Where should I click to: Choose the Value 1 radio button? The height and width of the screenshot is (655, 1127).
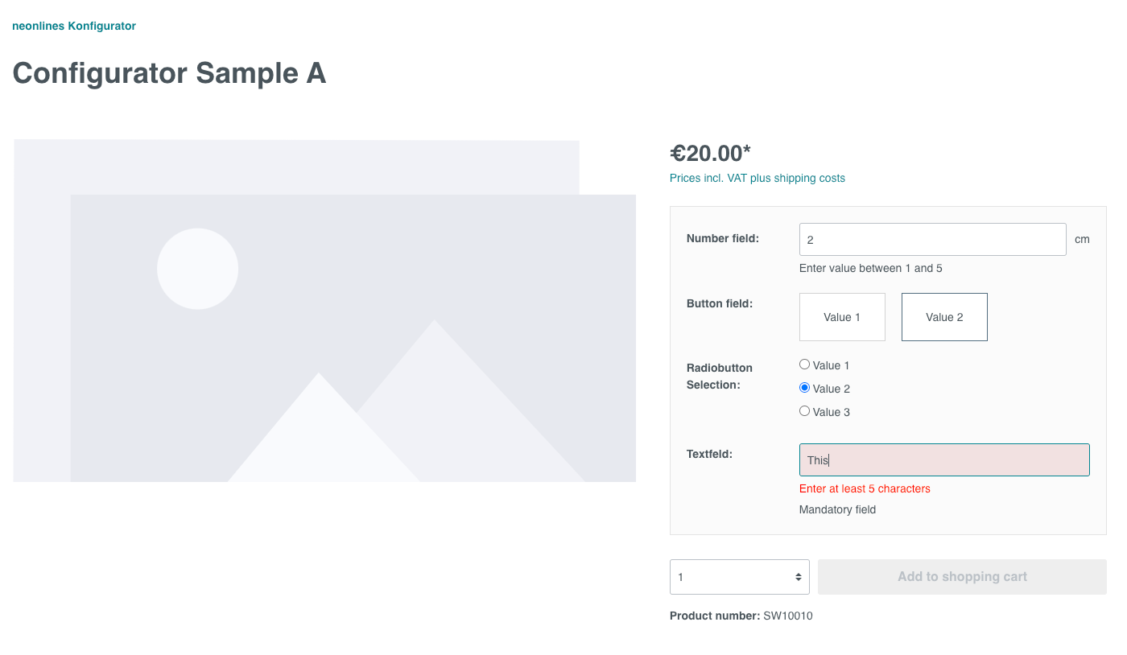(x=804, y=365)
